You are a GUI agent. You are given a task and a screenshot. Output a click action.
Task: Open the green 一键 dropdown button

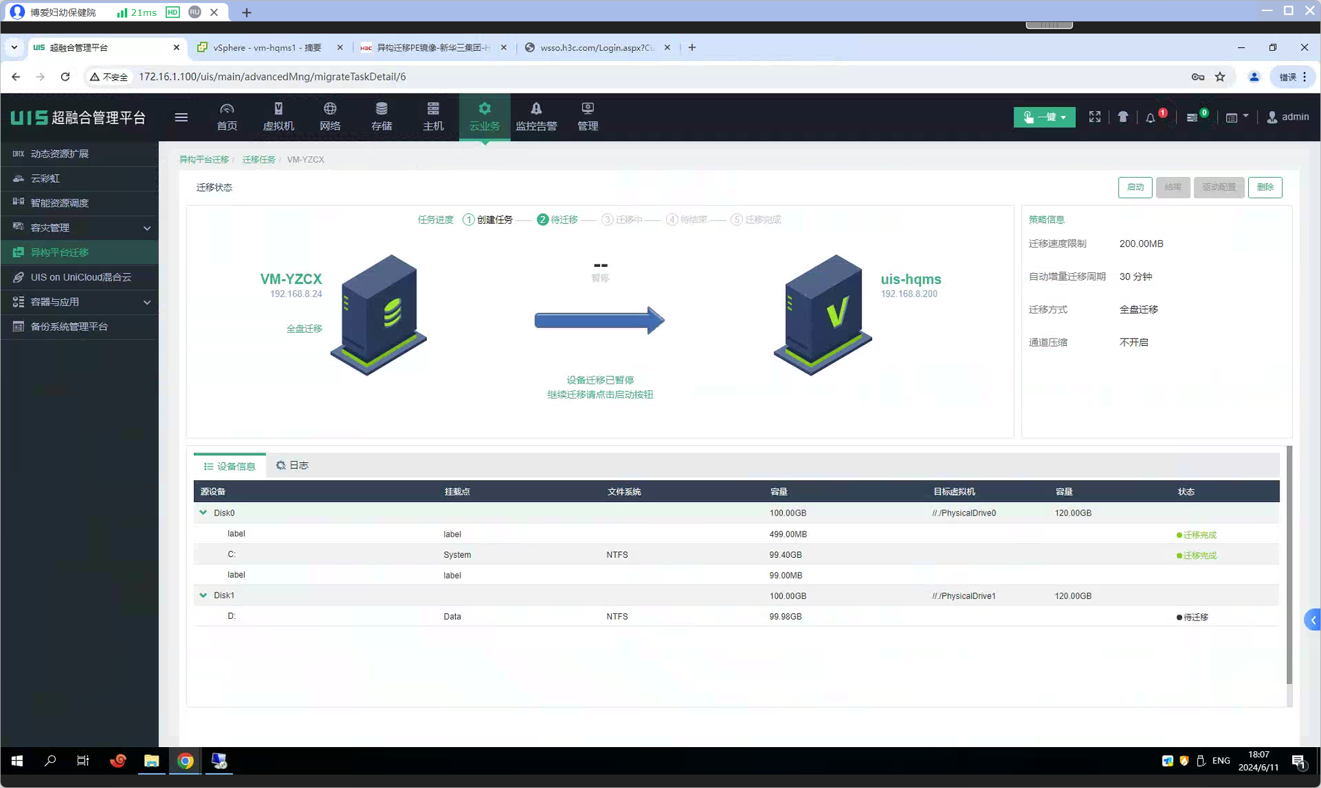[x=1044, y=117]
